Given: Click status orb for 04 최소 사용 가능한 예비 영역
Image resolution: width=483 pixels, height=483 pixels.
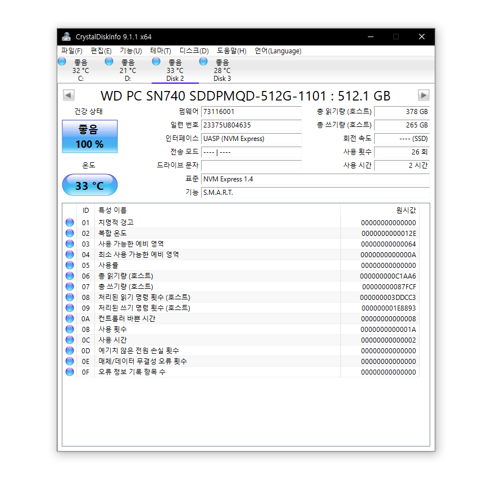Looking at the screenshot, I should (x=70, y=254).
